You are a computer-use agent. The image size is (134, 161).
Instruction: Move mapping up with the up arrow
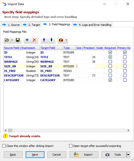(x=44, y=40)
